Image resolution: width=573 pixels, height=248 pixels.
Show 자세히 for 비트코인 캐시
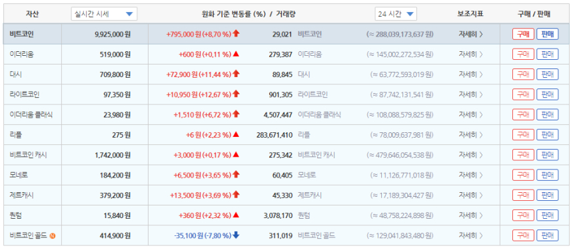coord(471,155)
